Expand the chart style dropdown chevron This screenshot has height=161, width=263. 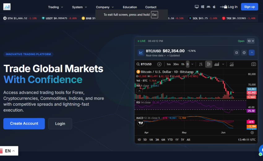coord(223,64)
